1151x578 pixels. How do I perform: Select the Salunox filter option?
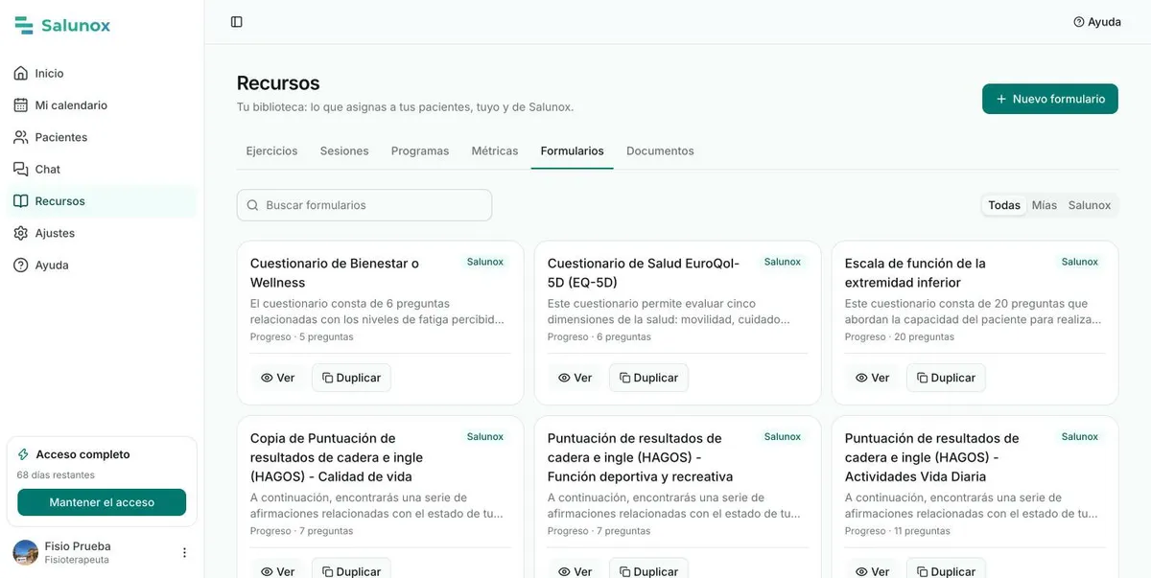[1090, 205]
